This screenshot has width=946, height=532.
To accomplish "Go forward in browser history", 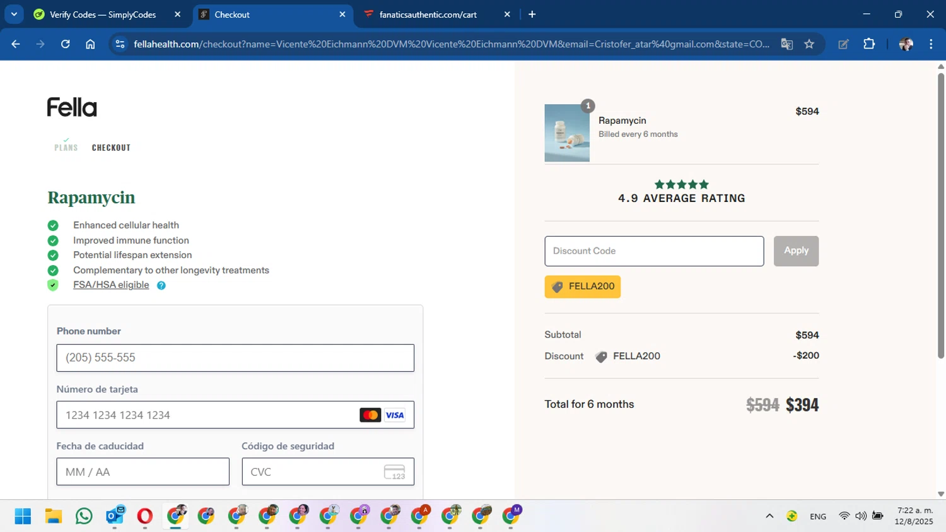I will click(40, 44).
